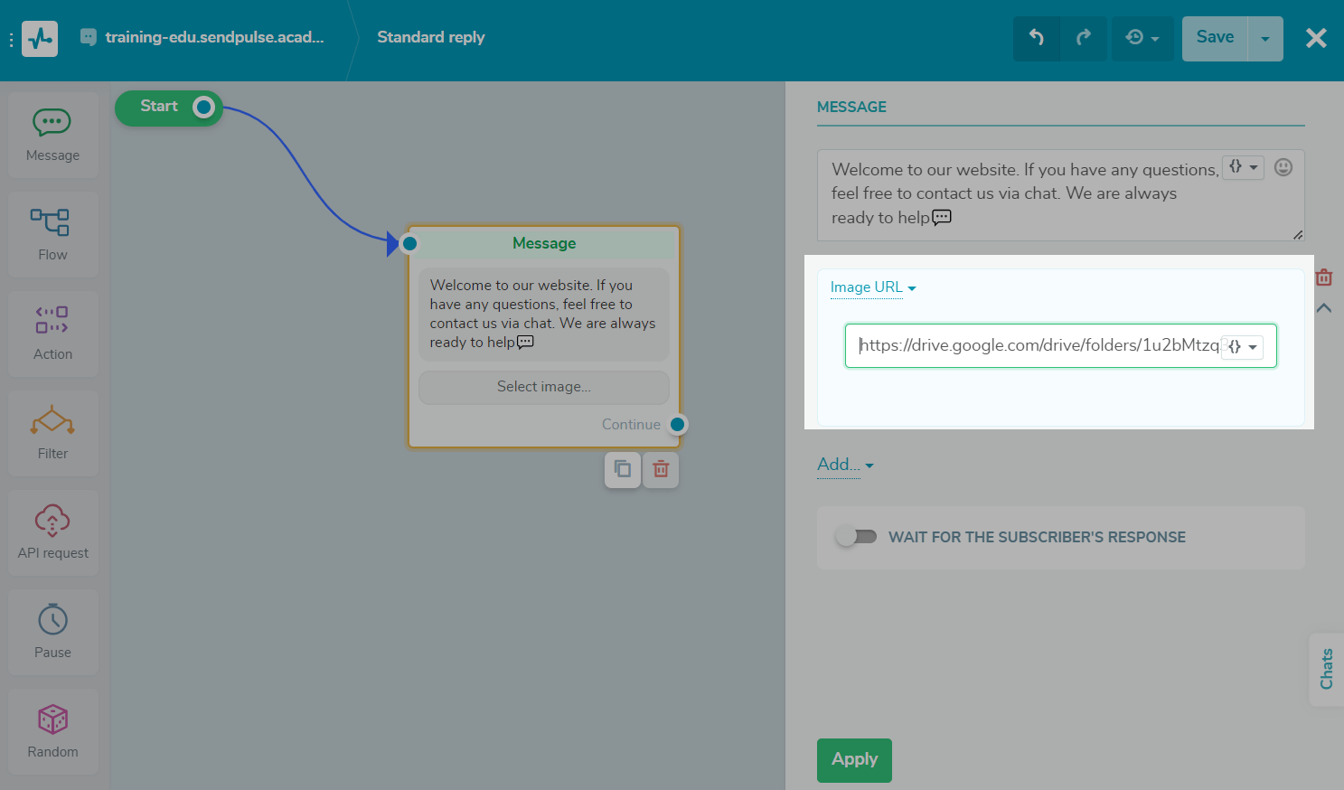Open the Chats side tab
Image resolution: width=1344 pixels, height=790 pixels.
(1327, 669)
